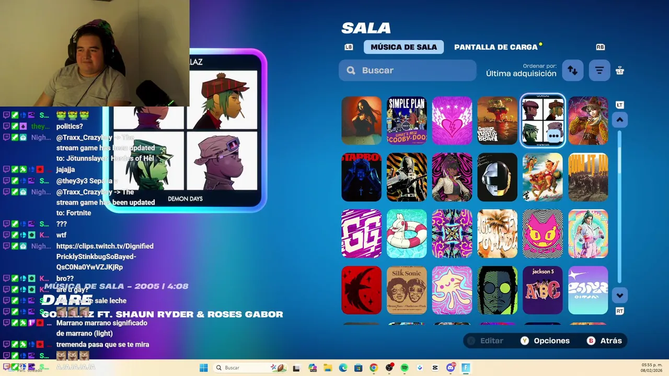Viewport: 669px width, 376px height.
Task: Select the woman in red track
Action: click(362, 121)
